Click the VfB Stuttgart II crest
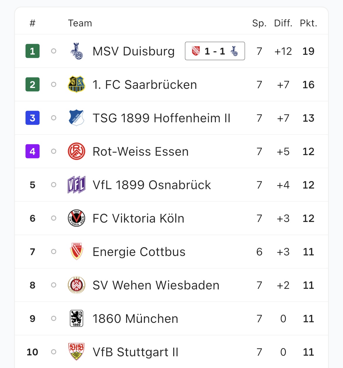 pyautogui.click(x=77, y=352)
